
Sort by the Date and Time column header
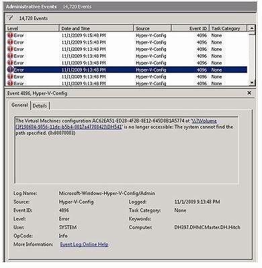coord(96,28)
